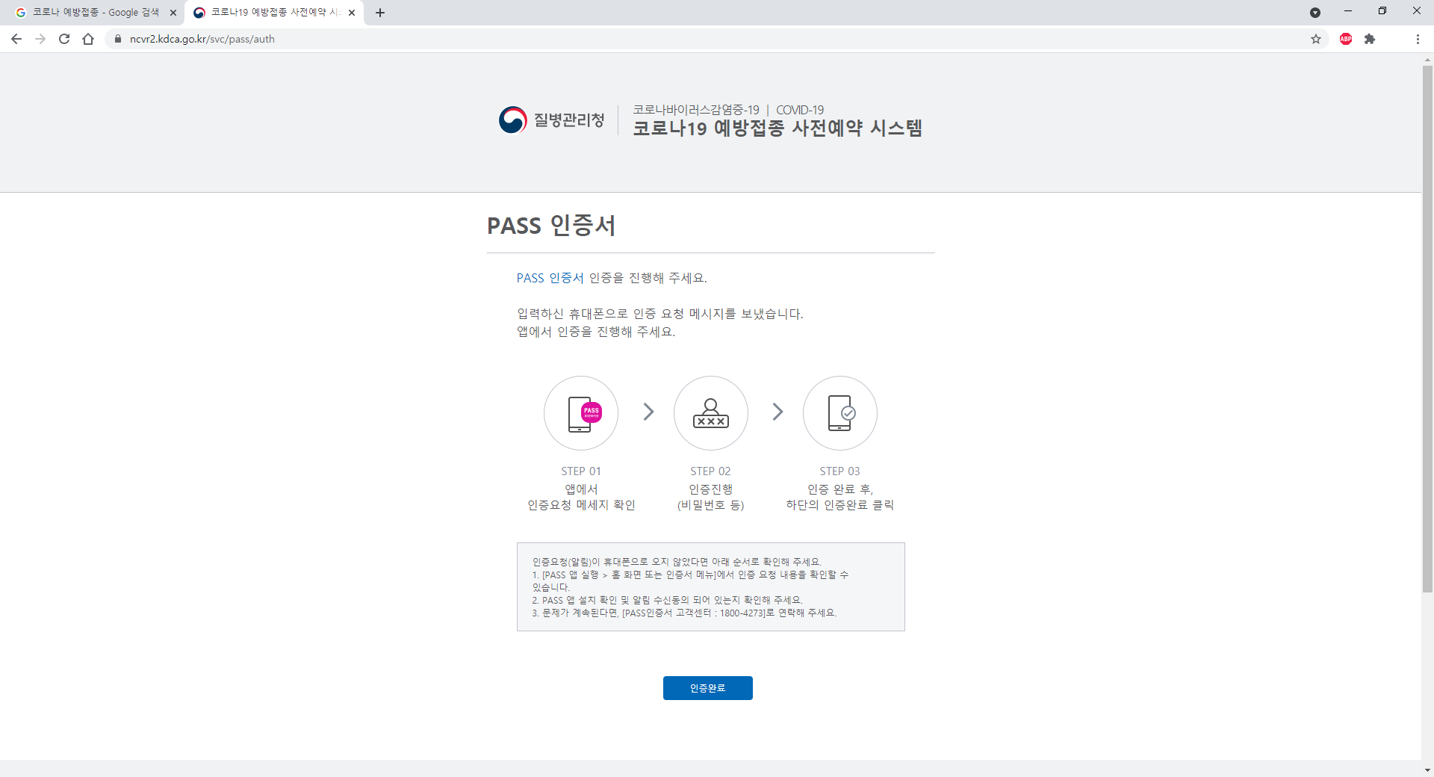Viewport: 1434px width, 777px height.
Task: Open Chrome three-dot menu
Action: [1418, 39]
